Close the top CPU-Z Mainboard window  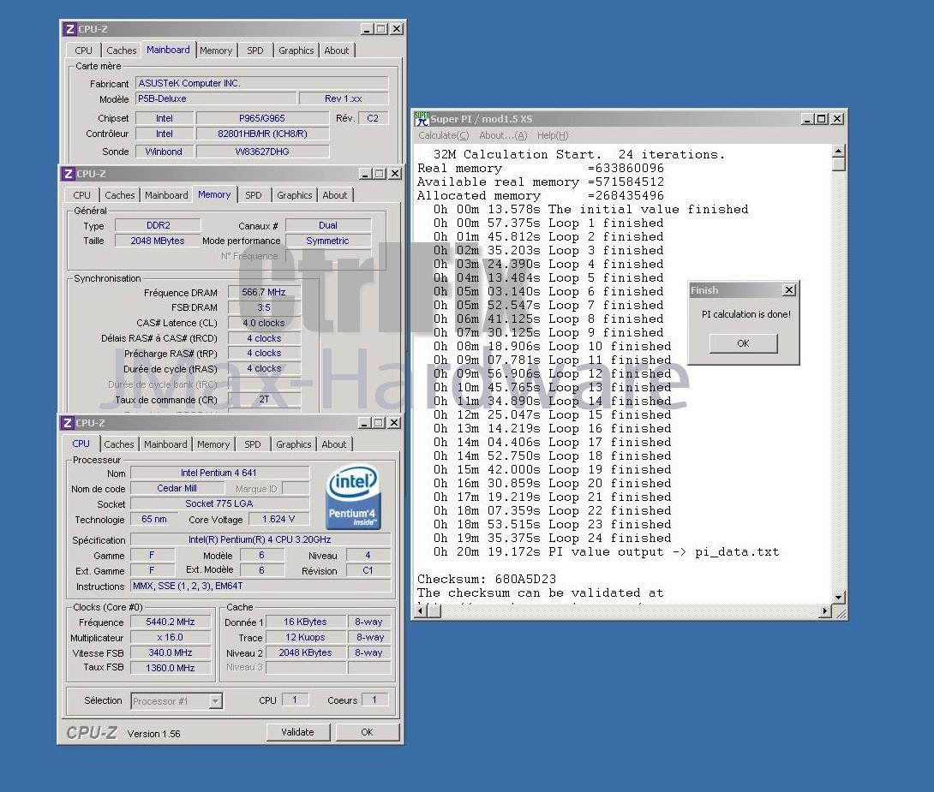pos(396,28)
